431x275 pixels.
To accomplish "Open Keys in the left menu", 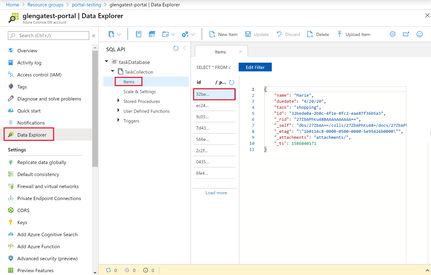I will pyautogui.click(x=22, y=222).
